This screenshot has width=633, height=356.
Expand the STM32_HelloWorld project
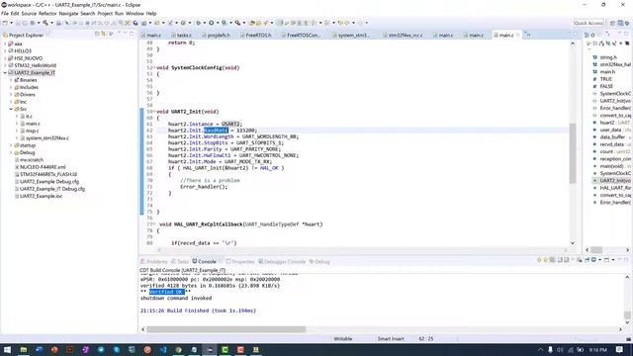5,65
